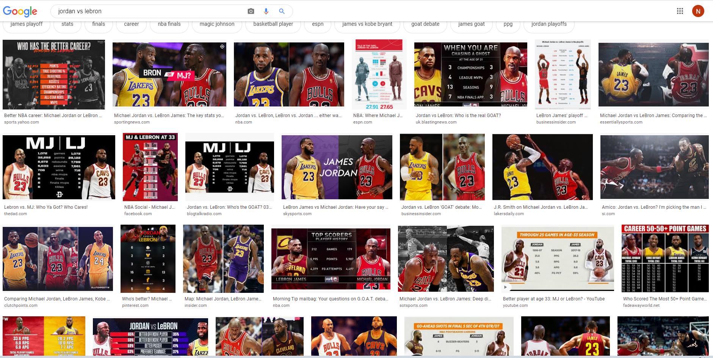Filter by 'james playoff' chip
This screenshot has width=713, height=358.
(27, 24)
